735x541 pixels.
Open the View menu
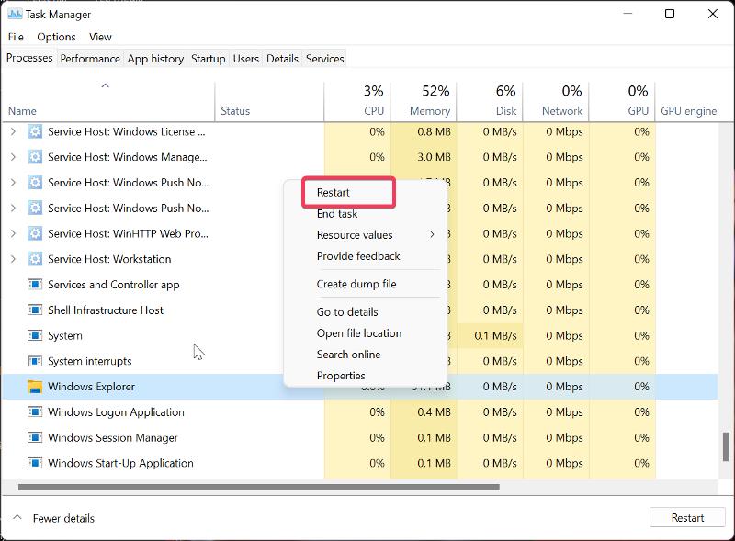coord(100,37)
